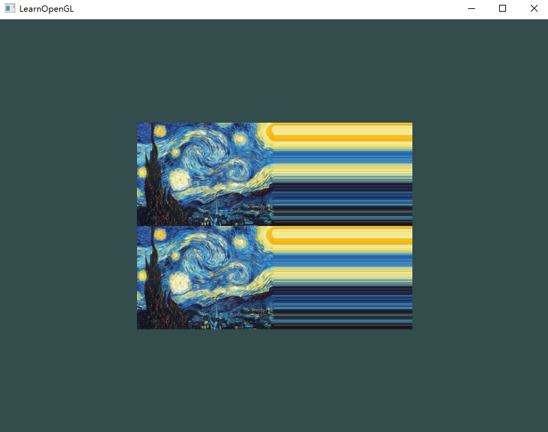This screenshot has width=548, height=432.
Task: Maximize the LearnOpenGL window
Action: (503, 8)
